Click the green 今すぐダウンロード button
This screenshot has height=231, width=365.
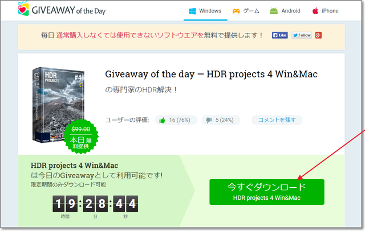[x=267, y=192]
